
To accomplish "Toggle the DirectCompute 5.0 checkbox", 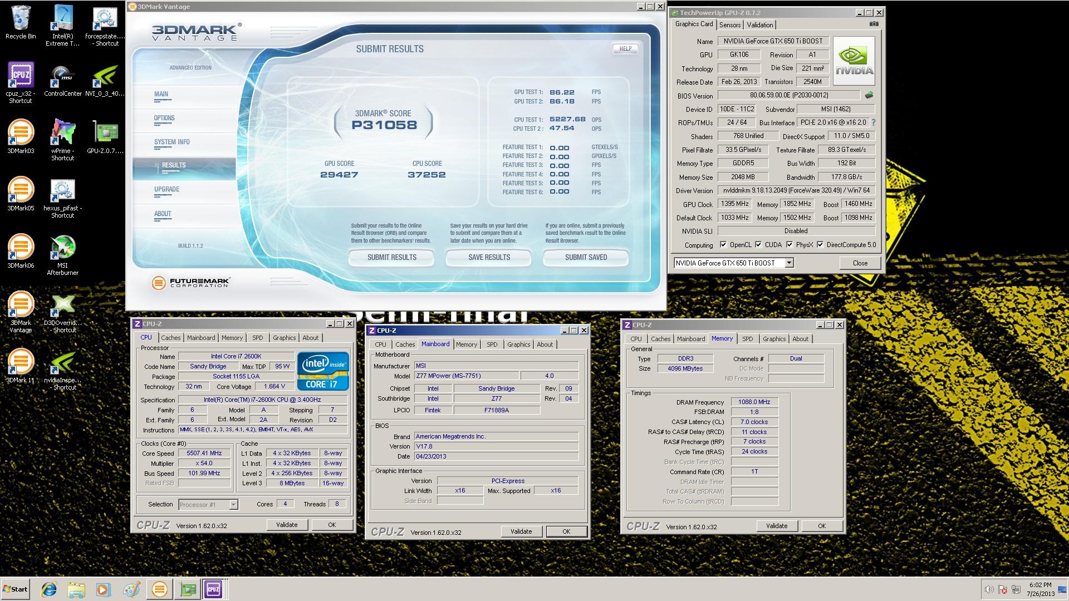I will 820,244.
